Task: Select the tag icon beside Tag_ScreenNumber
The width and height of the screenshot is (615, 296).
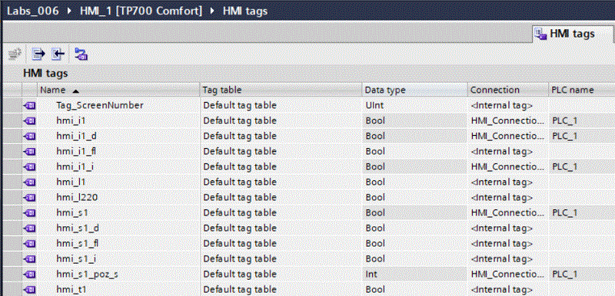Action: coord(29,105)
